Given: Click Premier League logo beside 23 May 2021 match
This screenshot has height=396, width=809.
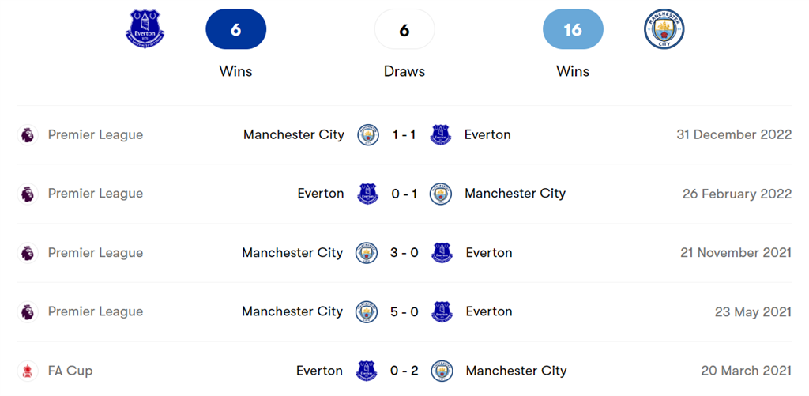Looking at the screenshot, I should click(28, 311).
